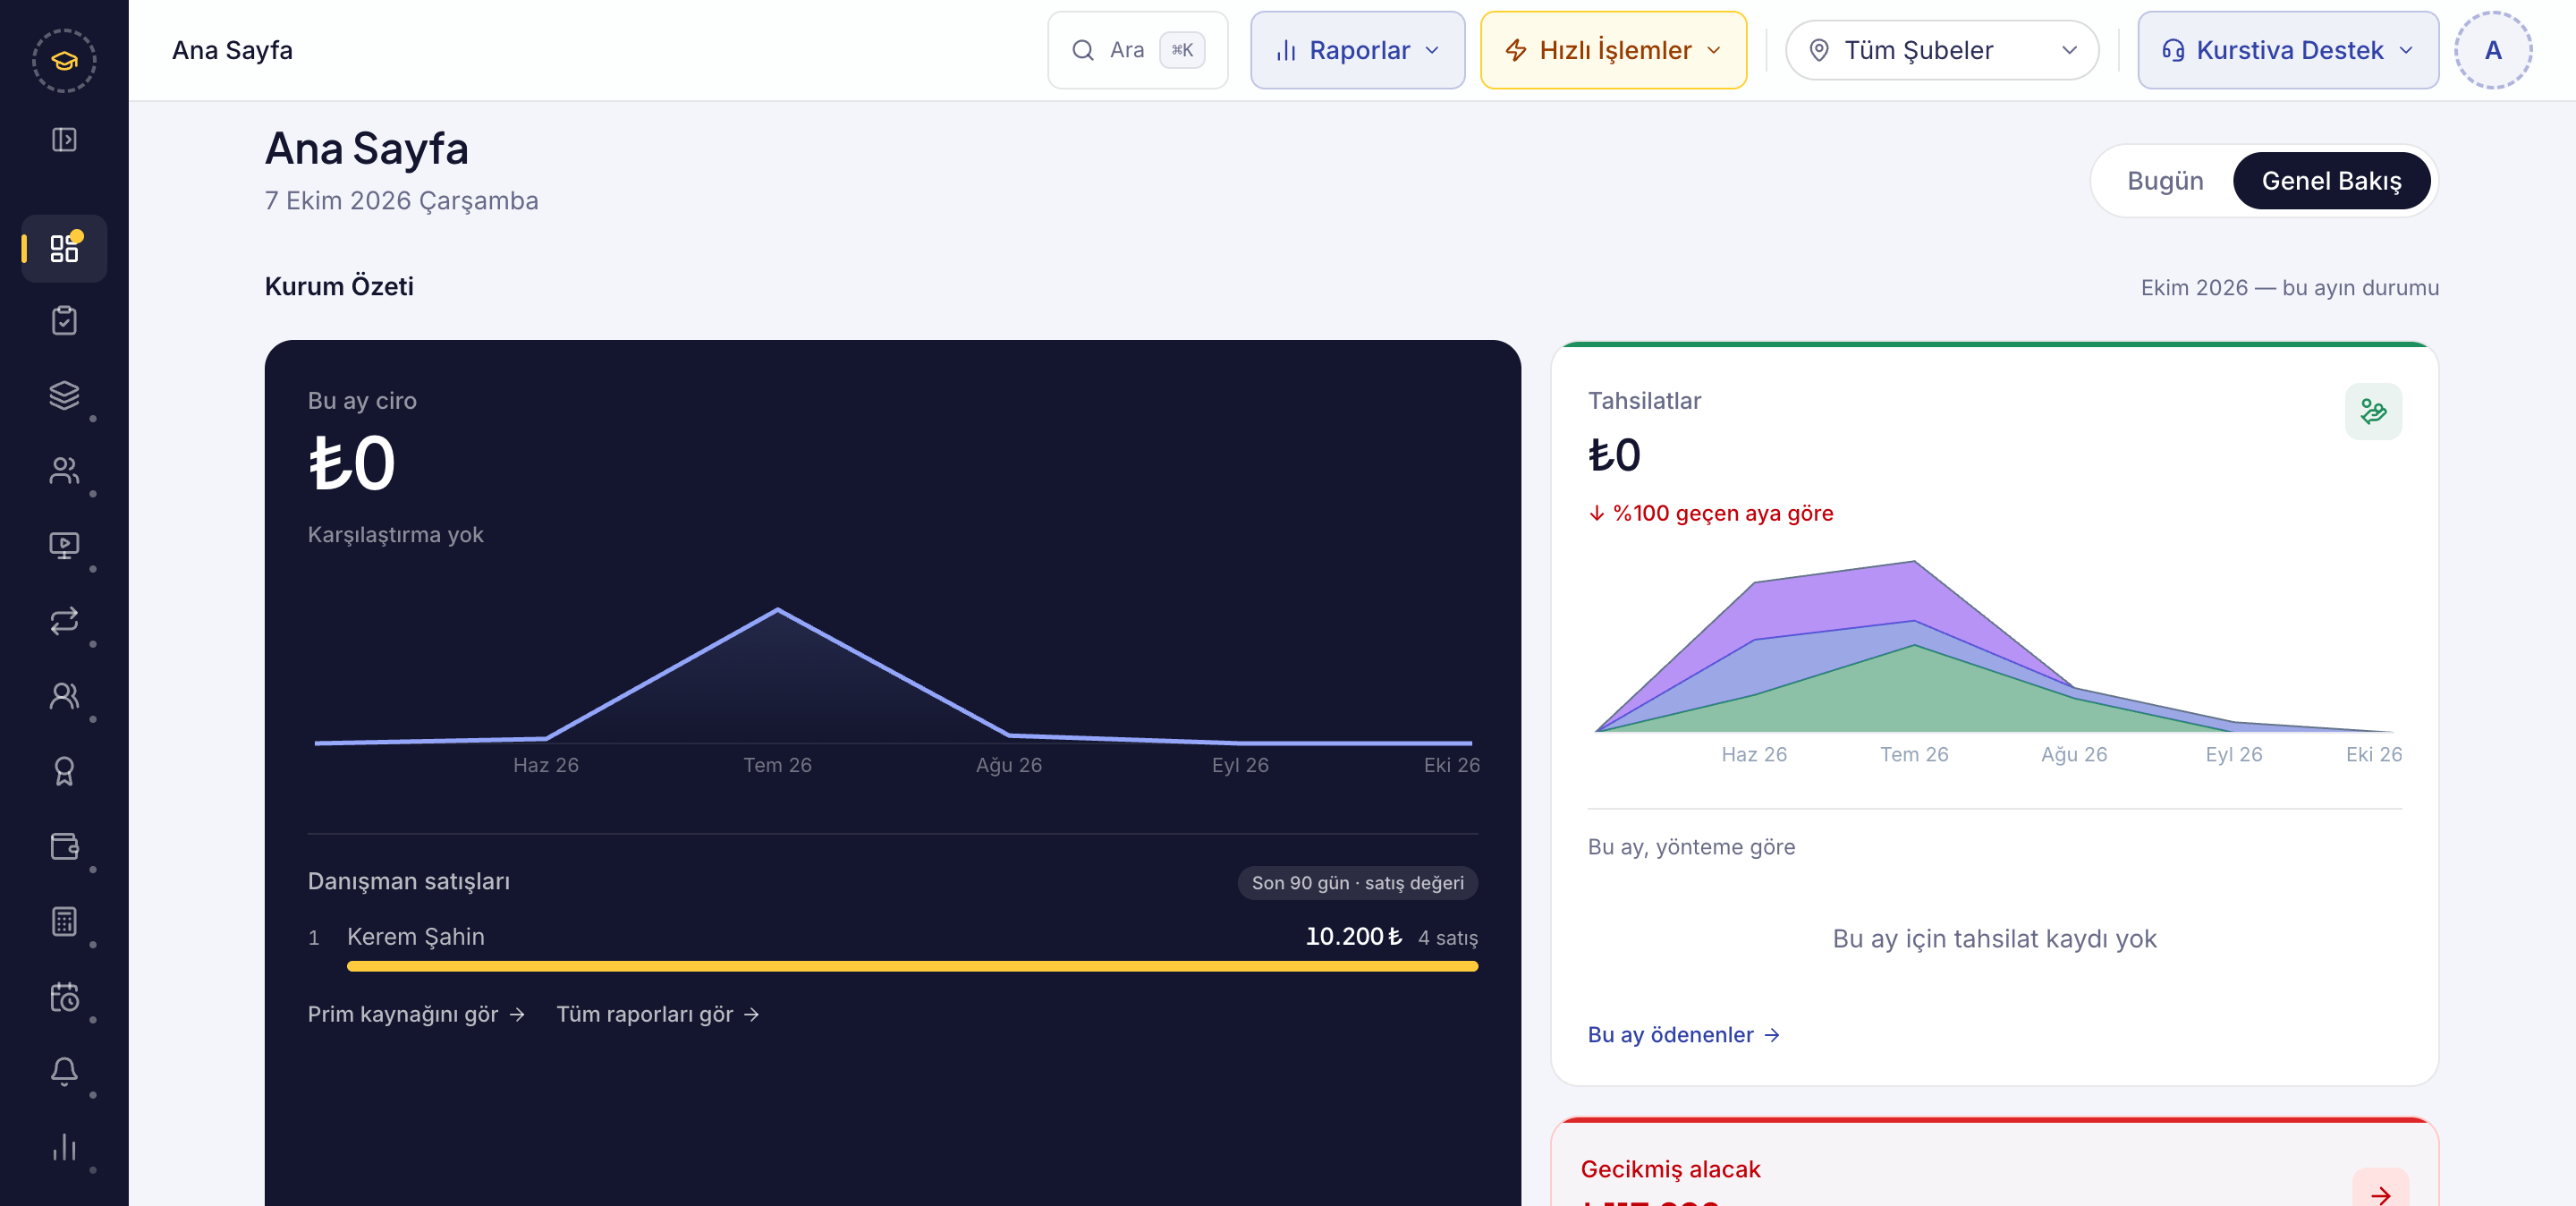Screen dimensions: 2576x1206
Task: Open the Raporlar dropdown
Action: 1357,50
